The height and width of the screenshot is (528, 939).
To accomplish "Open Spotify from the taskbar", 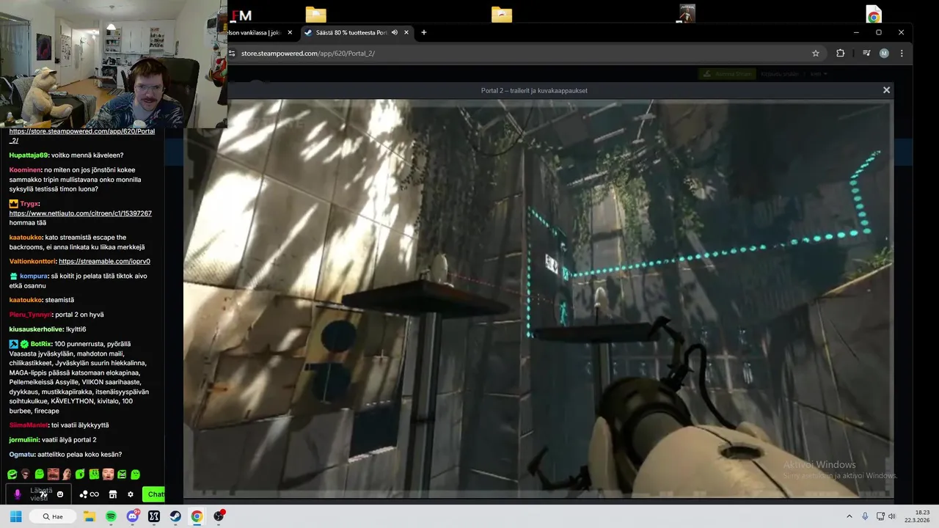I will 111,516.
